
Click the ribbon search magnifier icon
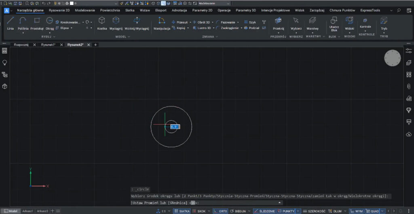click(399, 10)
